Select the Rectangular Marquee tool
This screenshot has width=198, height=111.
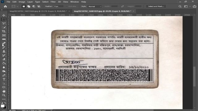(4, 19)
